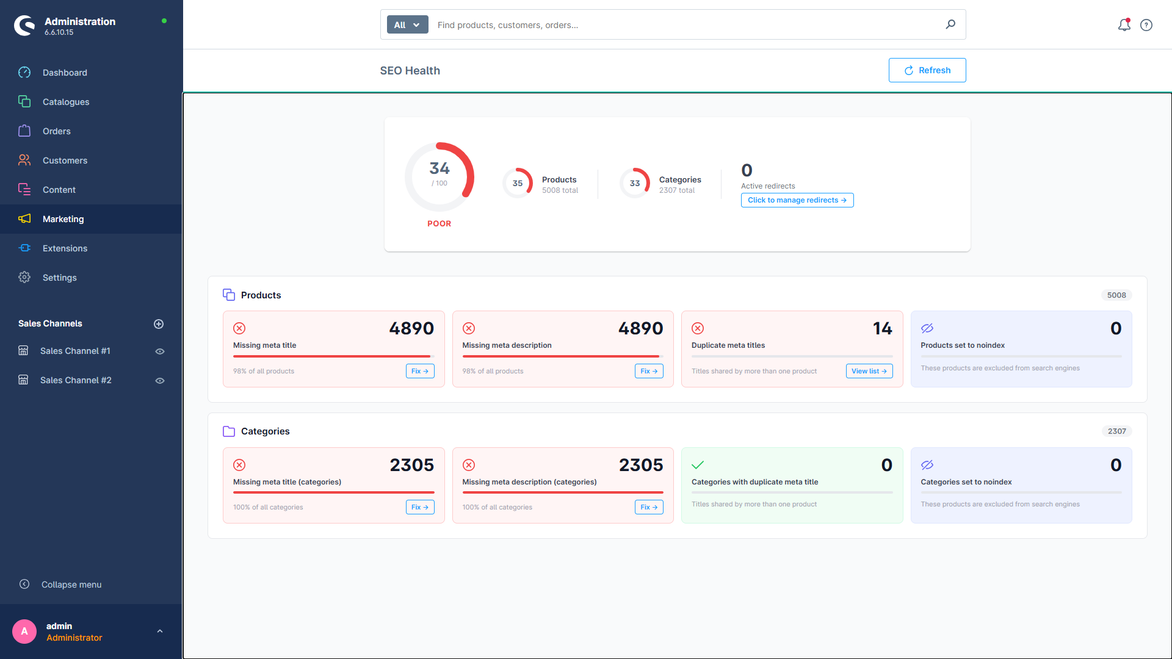This screenshot has height=659, width=1172.
Task: Toggle visibility of Sales Channel #2
Action: coord(159,380)
